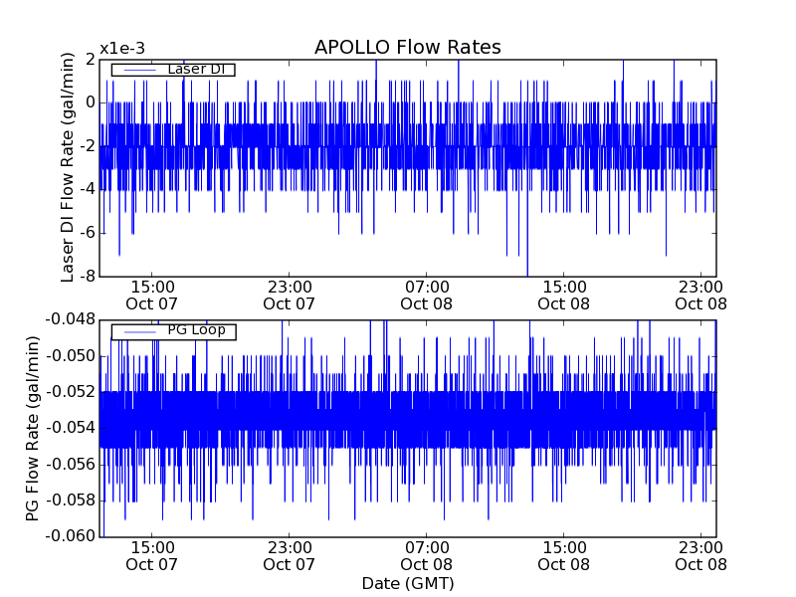
Task: Click the blue line sample in Laser DI legend
Action: pos(139,70)
